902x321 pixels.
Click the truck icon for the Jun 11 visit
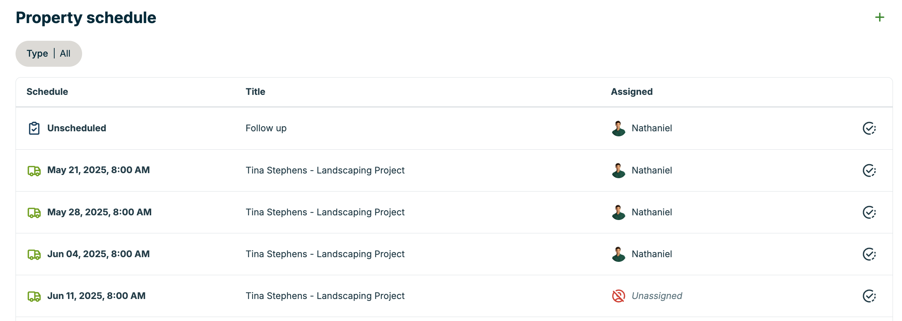[34, 295]
